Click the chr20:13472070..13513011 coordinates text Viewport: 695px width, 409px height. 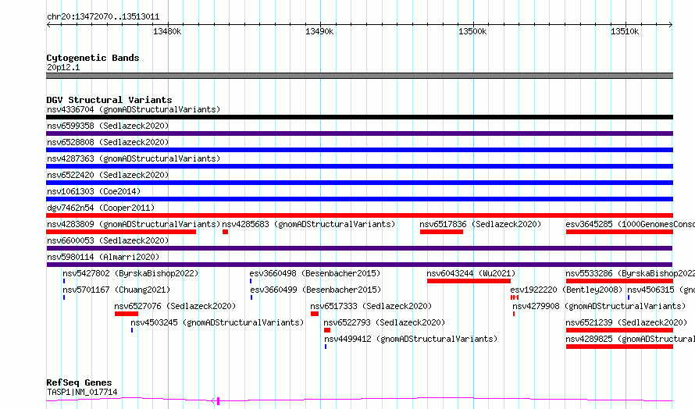click(103, 17)
